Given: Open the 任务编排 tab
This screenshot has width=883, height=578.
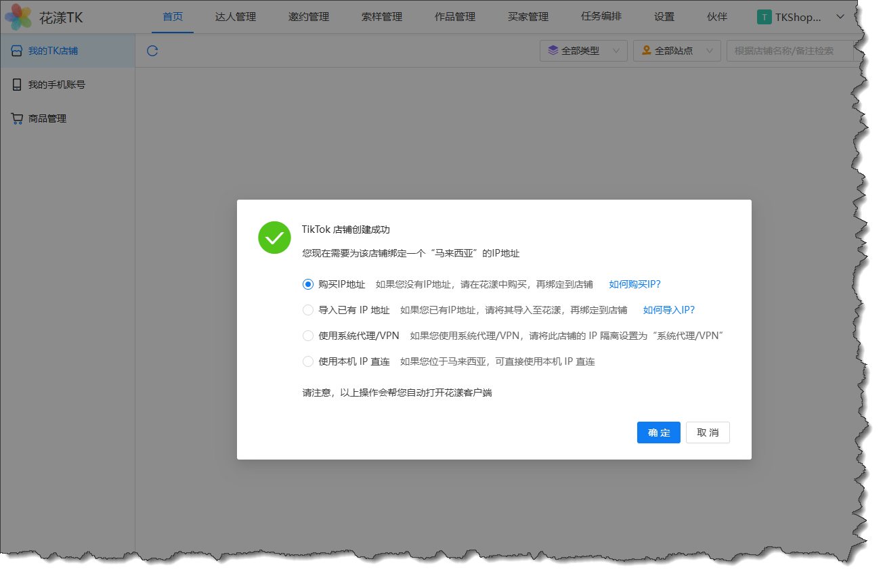Looking at the screenshot, I should pyautogui.click(x=601, y=17).
